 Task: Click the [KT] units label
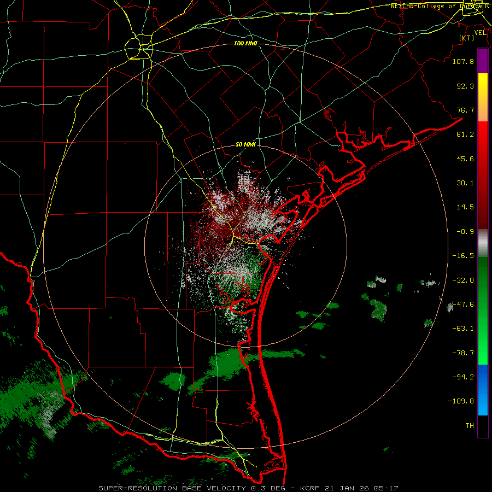coord(467,38)
